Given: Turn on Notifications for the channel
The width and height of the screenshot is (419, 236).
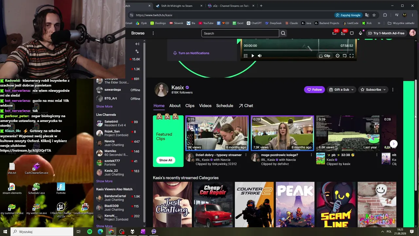Looking at the screenshot, I should (x=191, y=53).
